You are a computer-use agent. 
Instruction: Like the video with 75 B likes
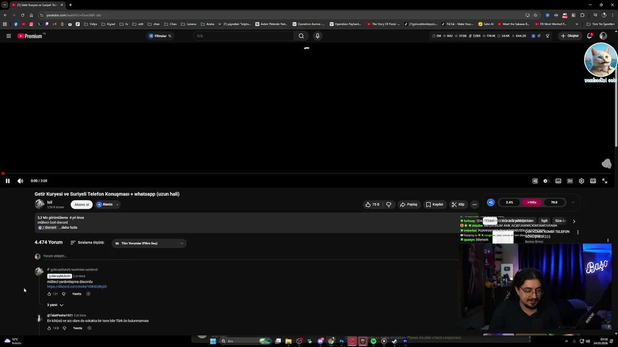point(372,204)
